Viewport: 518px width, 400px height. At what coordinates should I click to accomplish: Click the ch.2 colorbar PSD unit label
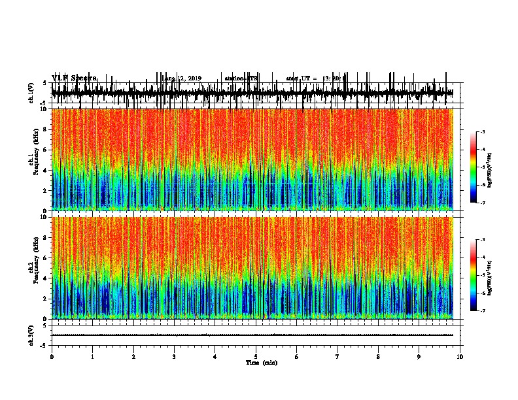click(489, 278)
